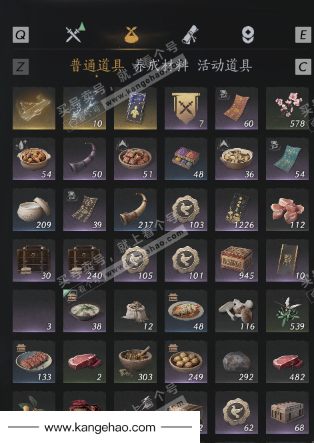Select the empty slot showing count 3
This screenshot has width=314, height=443.
pyautogui.click(x=34, y=311)
